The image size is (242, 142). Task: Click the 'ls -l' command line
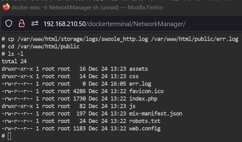point(12,54)
